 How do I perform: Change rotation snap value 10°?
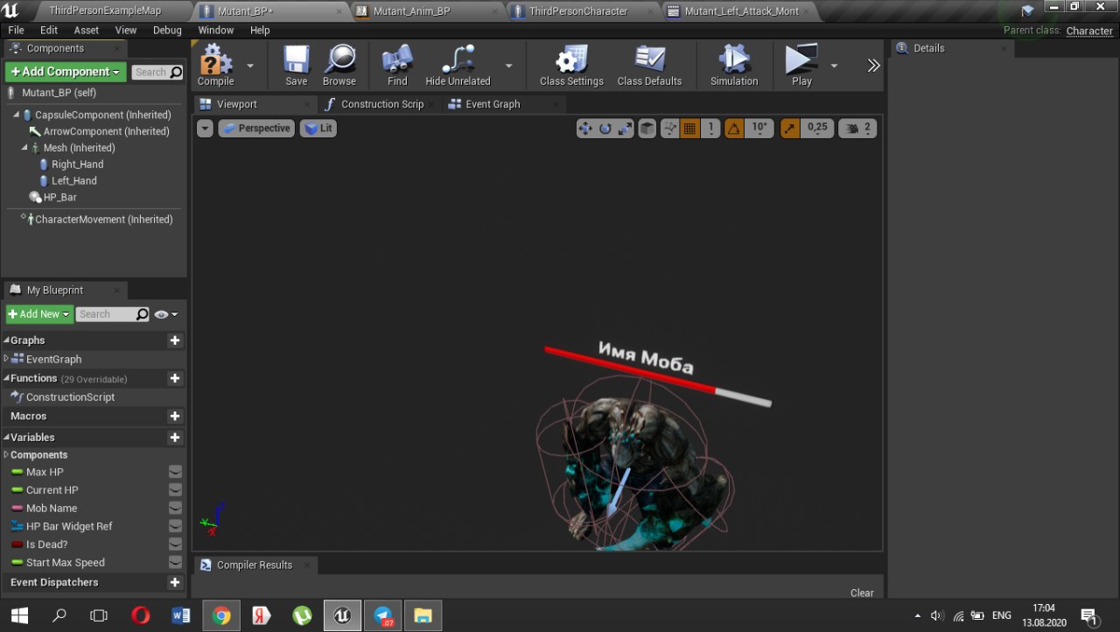tap(759, 129)
